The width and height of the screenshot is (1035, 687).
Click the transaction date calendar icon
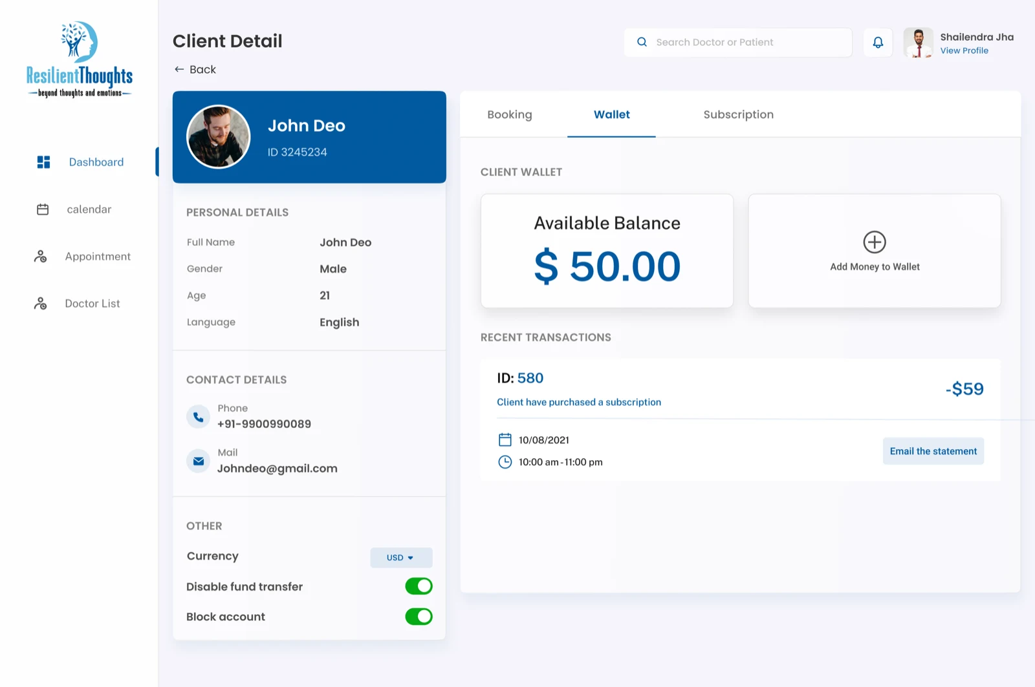[505, 440]
